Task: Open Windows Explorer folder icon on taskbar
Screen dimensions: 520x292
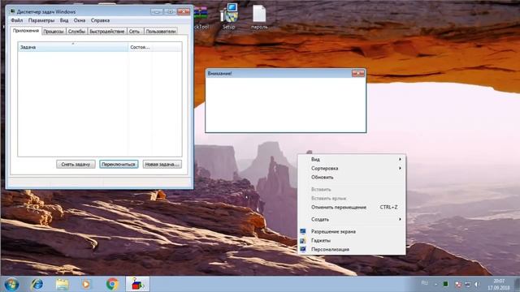Action: click(x=62, y=284)
